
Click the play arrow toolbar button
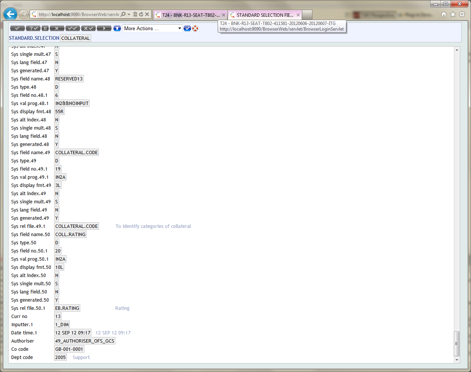pyautogui.click(x=104, y=28)
